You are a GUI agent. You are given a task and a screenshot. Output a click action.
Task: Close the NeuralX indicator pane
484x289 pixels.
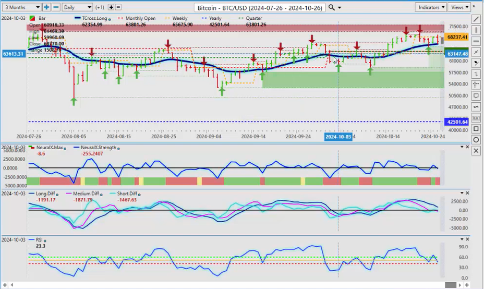467,147
